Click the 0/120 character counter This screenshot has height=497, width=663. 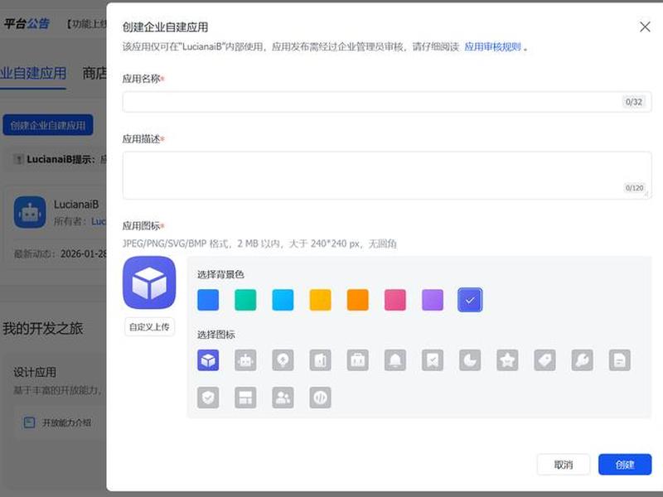634,188
